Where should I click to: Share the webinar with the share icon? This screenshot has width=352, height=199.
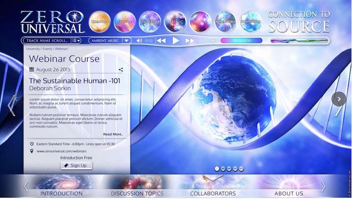click(121, 70)
